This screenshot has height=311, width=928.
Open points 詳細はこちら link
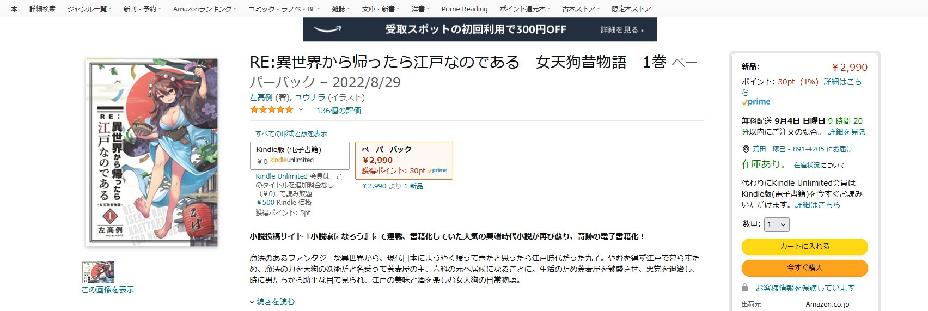(x=802, y=87)
